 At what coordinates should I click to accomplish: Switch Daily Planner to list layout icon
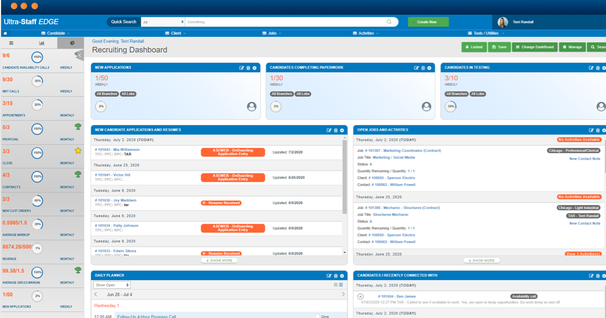point(341,285)
